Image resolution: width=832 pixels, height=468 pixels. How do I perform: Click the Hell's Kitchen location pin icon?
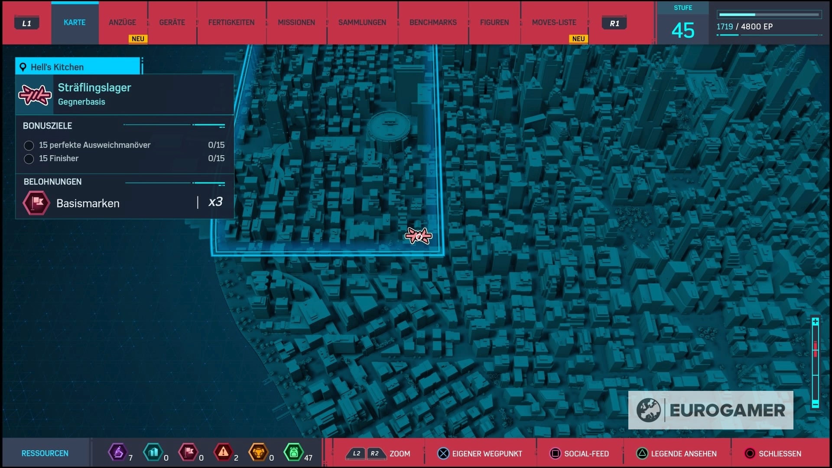coord(23,67)
